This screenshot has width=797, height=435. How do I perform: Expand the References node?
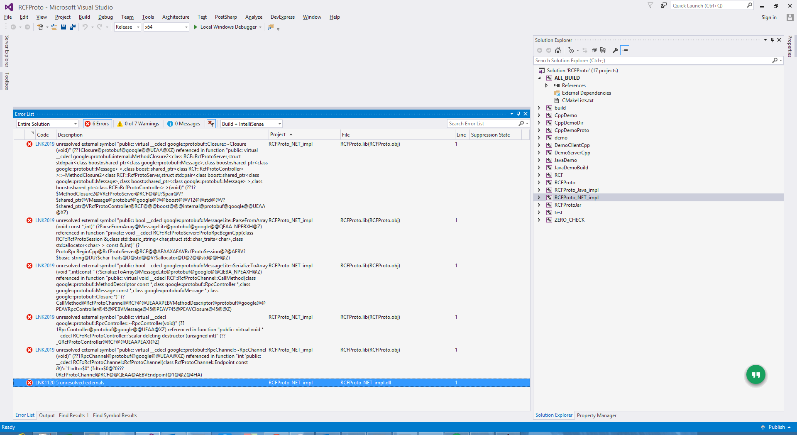(x=547, y=86)
